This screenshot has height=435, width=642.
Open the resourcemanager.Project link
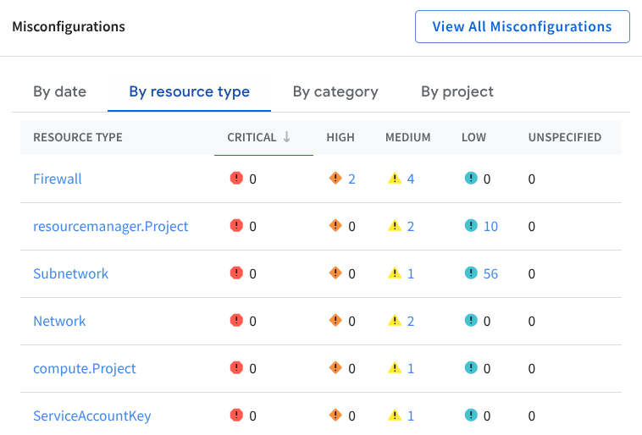(110, 226)
